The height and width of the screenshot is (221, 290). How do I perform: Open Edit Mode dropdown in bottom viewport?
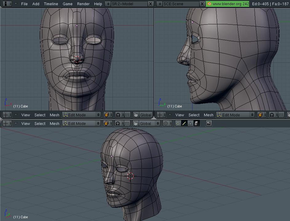(81, 123)
